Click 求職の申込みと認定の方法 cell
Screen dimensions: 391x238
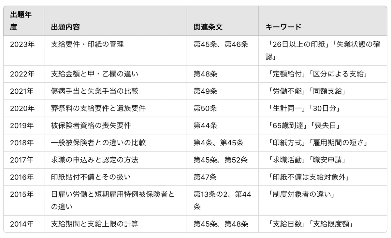coord(94,160)
